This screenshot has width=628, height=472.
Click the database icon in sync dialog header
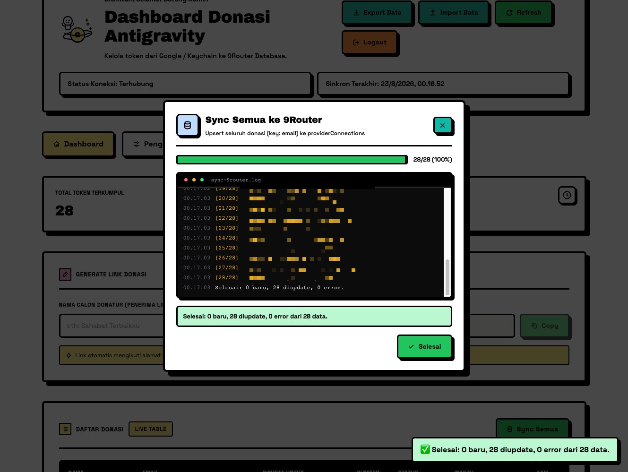[188, 125]
